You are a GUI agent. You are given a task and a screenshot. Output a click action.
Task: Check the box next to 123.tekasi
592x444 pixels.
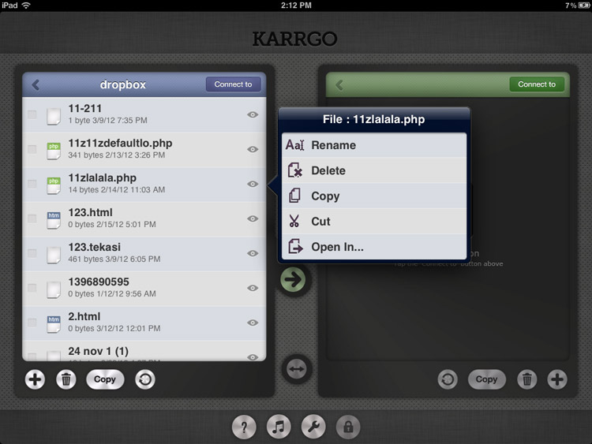tap(32, 253)
